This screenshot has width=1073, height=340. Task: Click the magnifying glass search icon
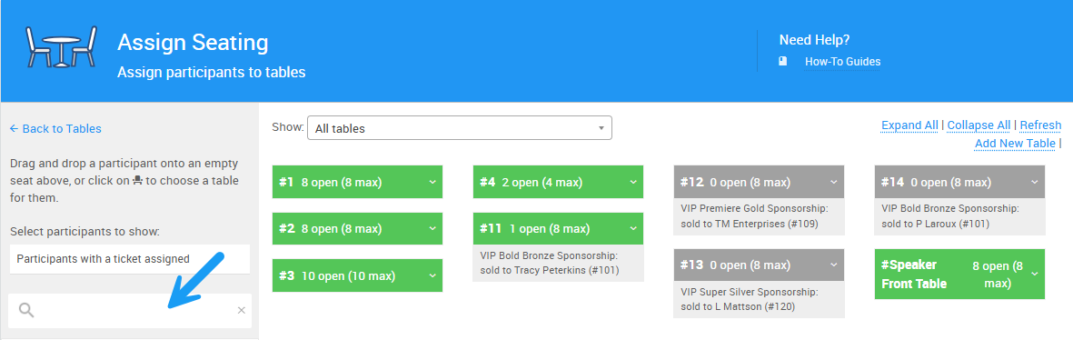(26, 311)
